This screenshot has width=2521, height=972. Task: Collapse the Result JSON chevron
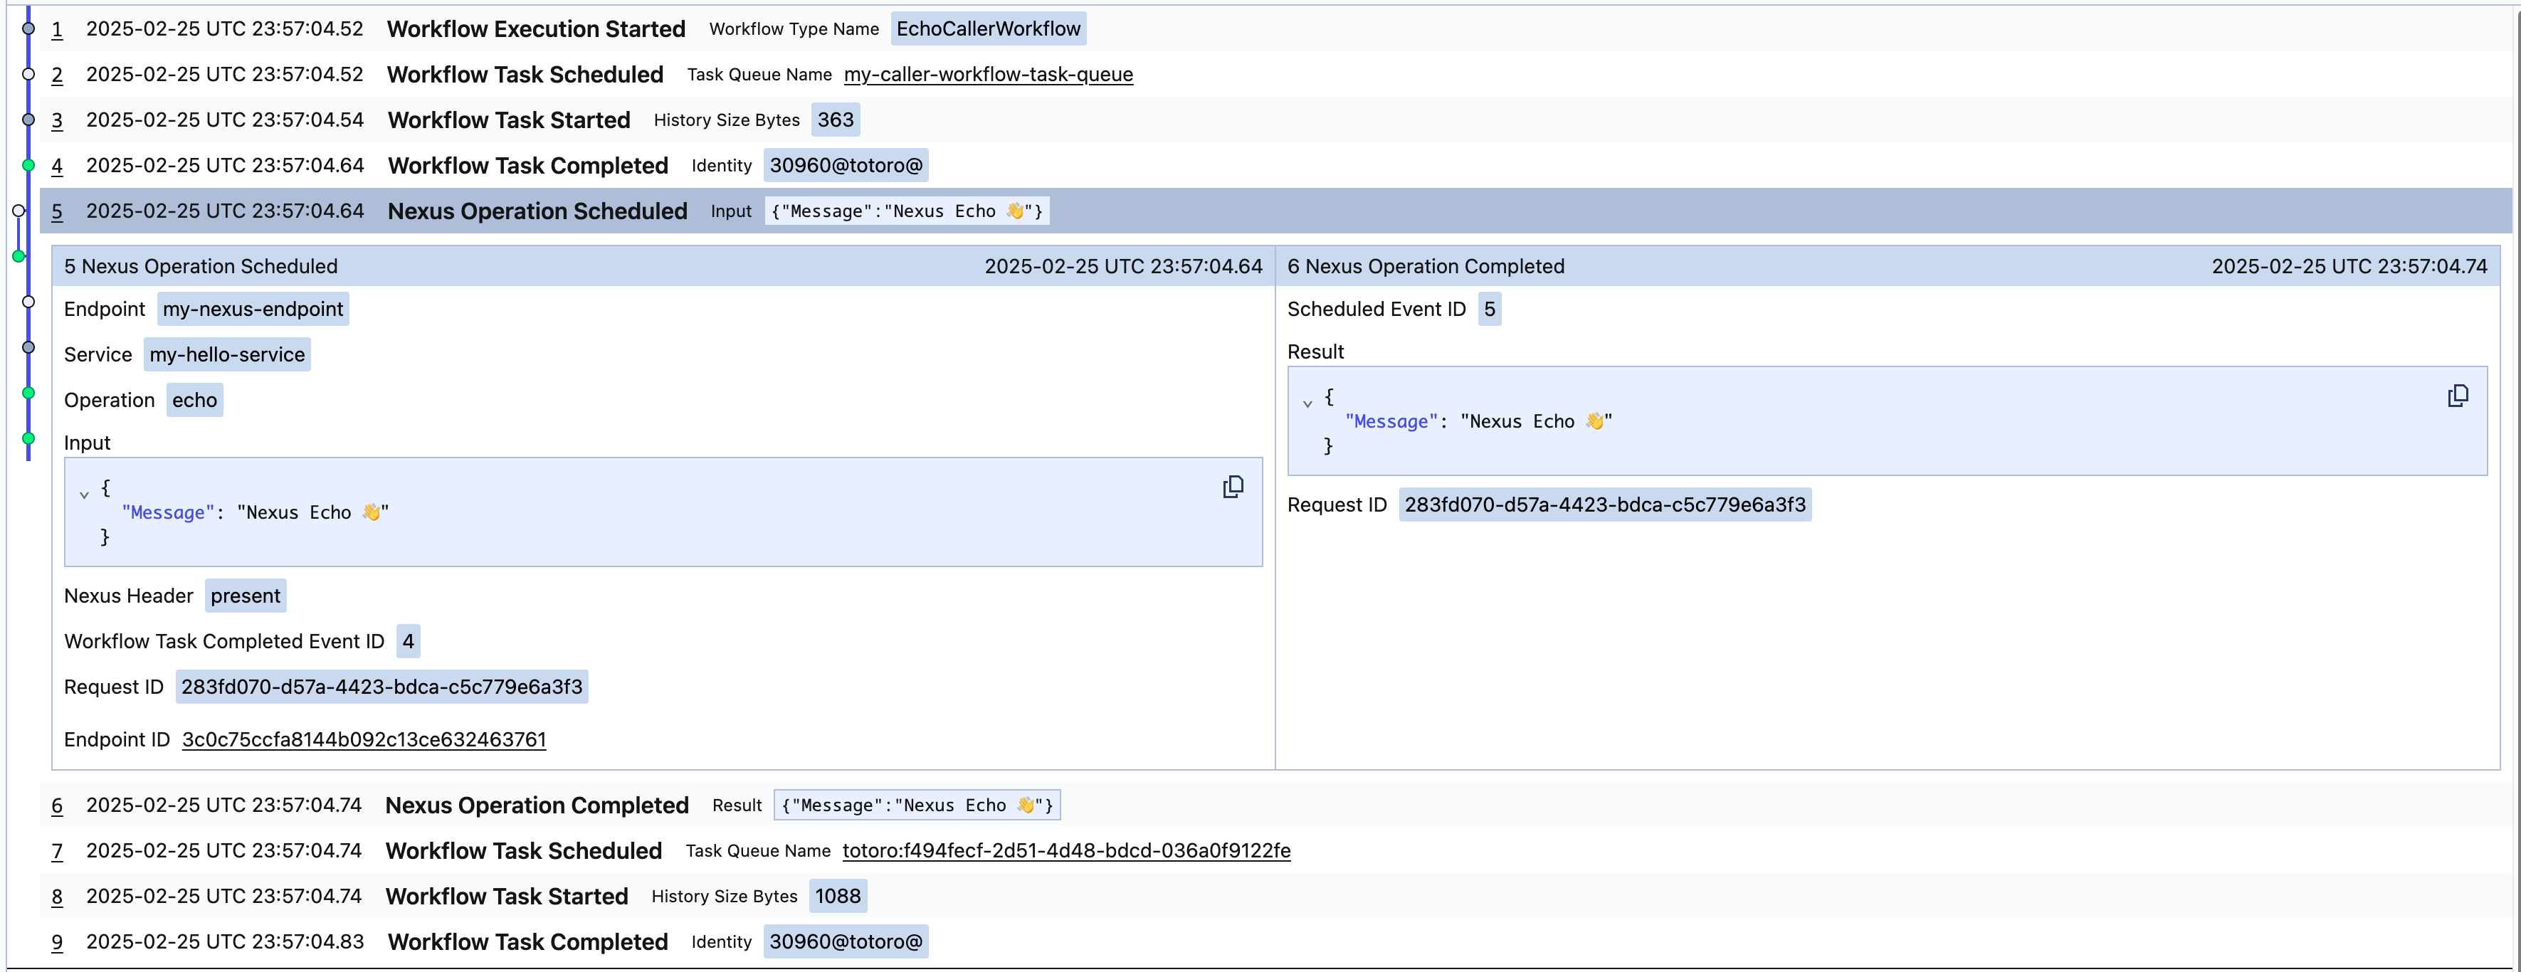pos(1307,403)
